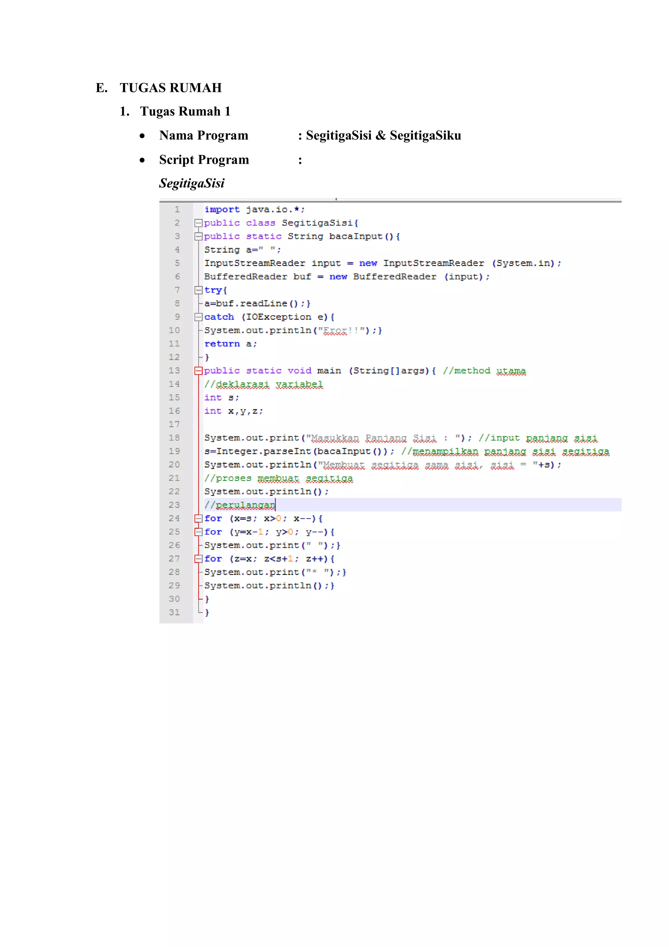Viewport: 669px width, 947px height.
Task: Click the 'int x,y,z;' declaration line
Action: (x=233, y=411)
